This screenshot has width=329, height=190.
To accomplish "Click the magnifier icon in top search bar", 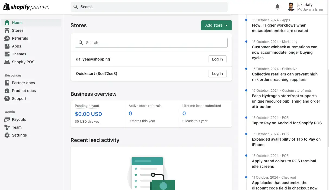I will (76, 7).
